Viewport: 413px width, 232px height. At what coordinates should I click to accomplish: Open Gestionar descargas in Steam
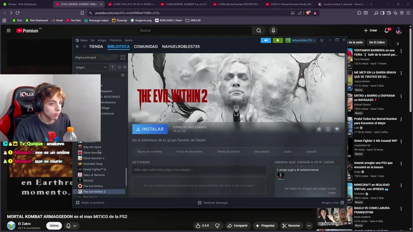pos(213,203)
